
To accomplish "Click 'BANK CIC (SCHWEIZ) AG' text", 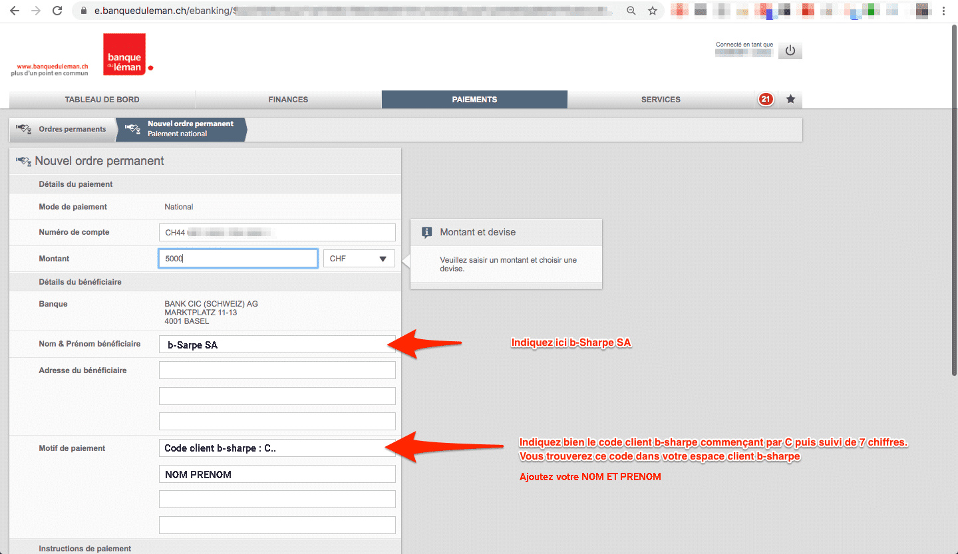I will point(211,304).
